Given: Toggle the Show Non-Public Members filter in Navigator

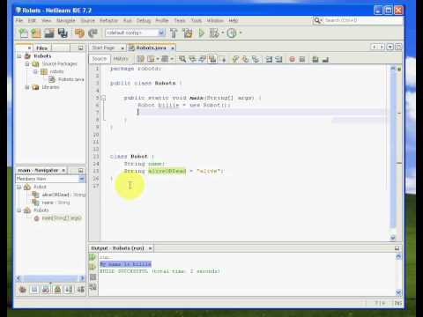Looking at the screenshot, I should click(x=57, y=290).
